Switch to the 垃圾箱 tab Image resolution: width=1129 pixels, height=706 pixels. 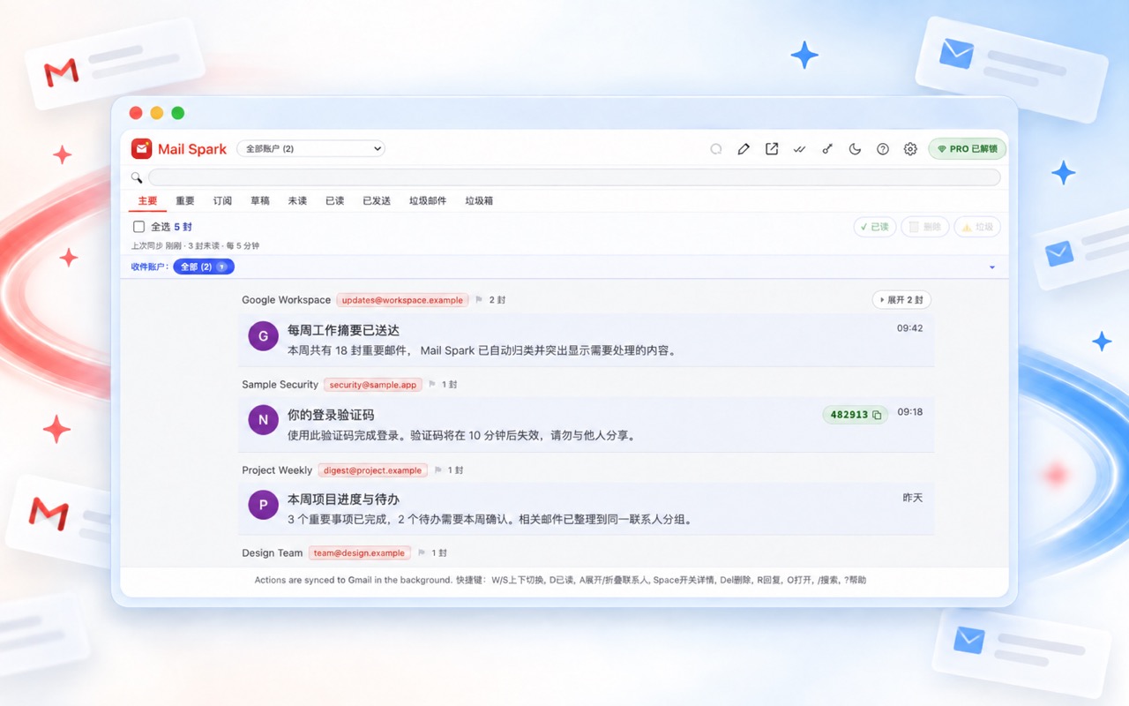click(479, 201)
